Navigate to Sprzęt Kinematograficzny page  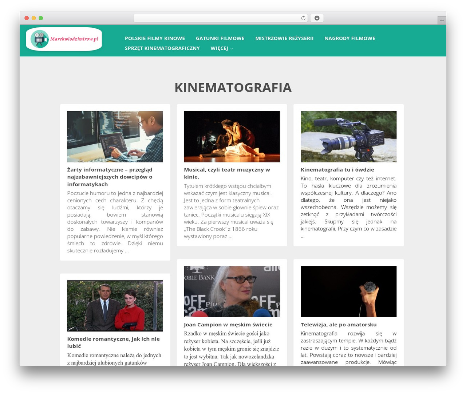(162, 48)
